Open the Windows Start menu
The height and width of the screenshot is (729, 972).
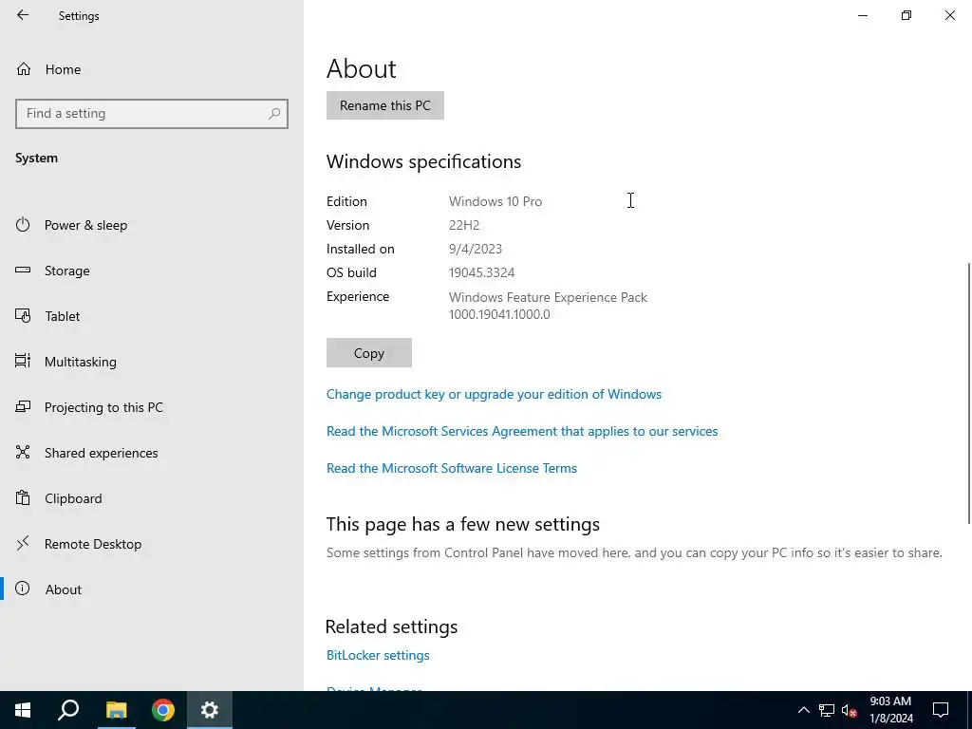(23, 710)
